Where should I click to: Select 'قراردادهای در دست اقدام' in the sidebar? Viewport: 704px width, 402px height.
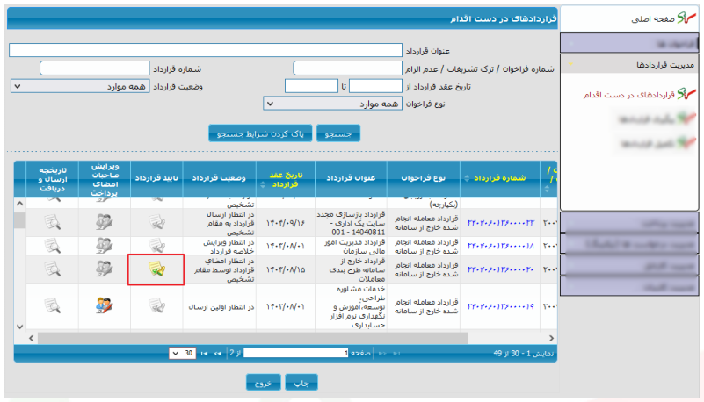click(628, 95)
